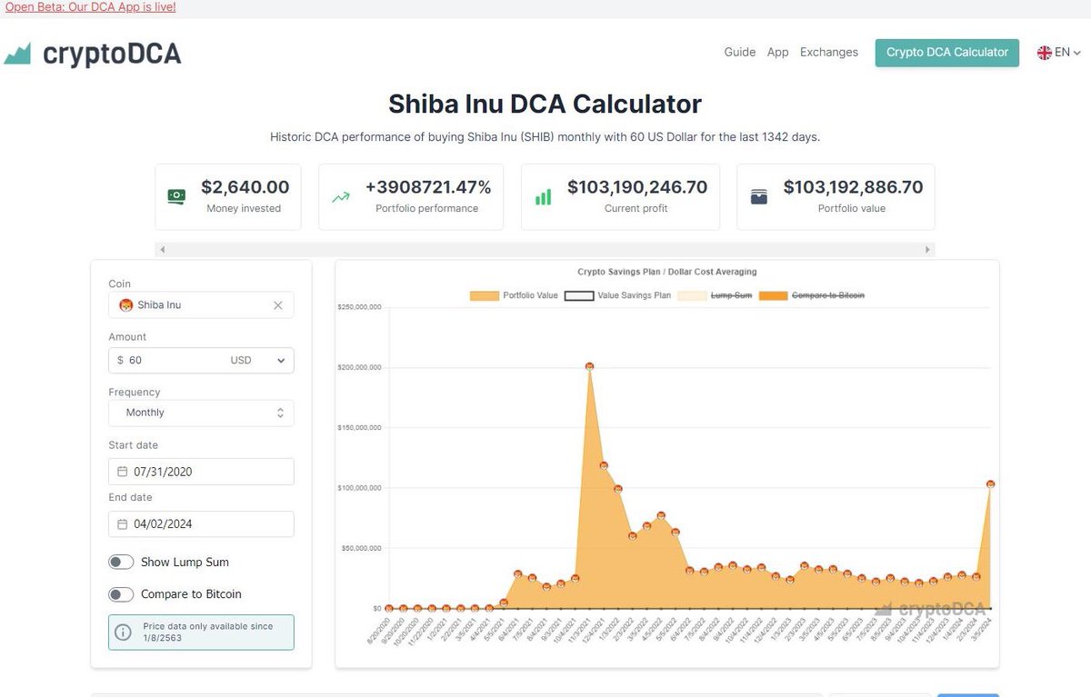Click the $103,190,246.70 current profit value
1091x697 pixels.
[637, 187]
